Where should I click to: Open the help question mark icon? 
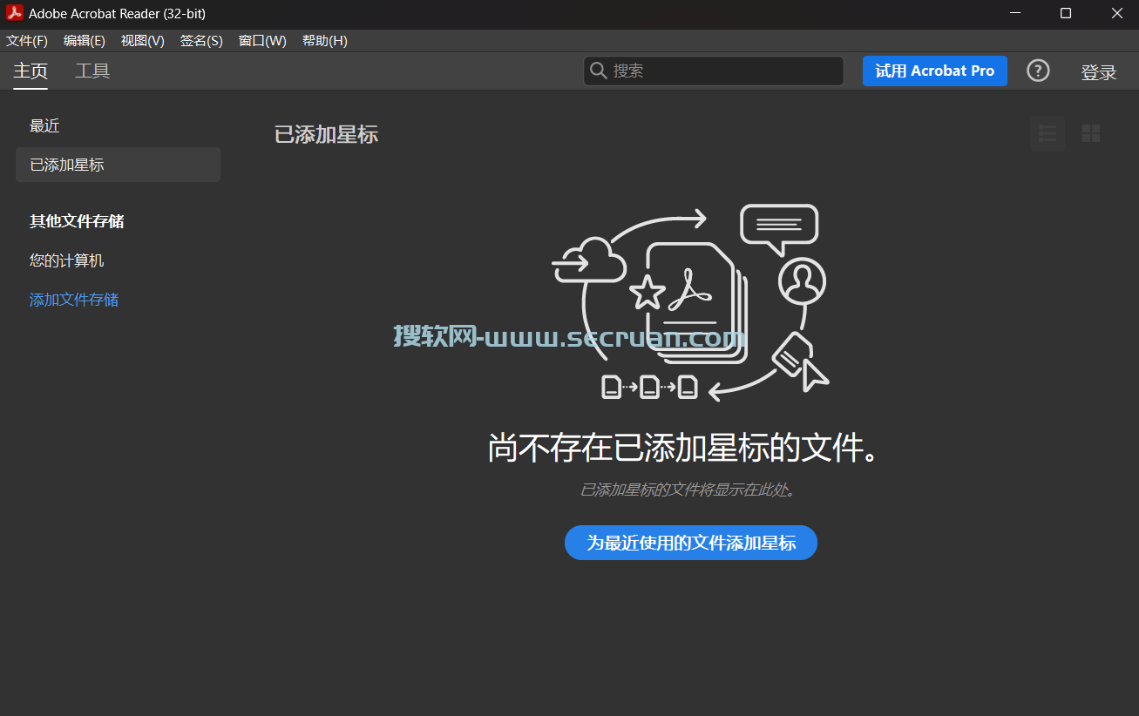1038,71
